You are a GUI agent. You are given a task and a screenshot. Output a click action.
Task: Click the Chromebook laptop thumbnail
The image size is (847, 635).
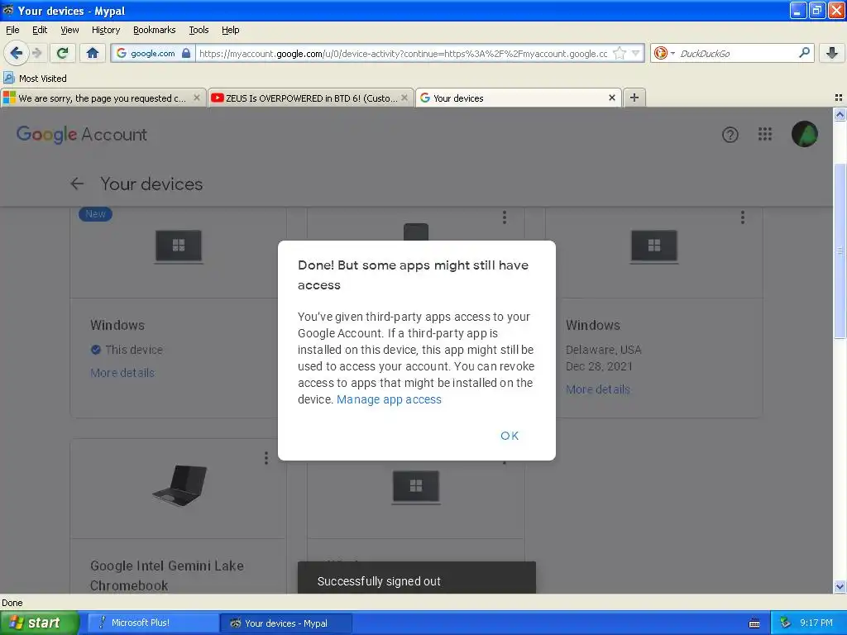coord(179,485)
